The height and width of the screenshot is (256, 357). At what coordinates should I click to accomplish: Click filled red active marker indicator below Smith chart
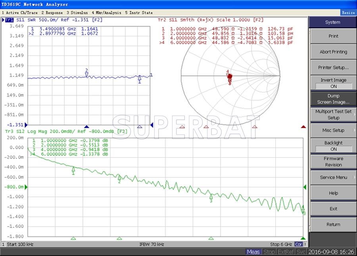tap(303, 127)
